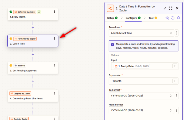Click the Beebole app badge

click(x=20, y=65)
